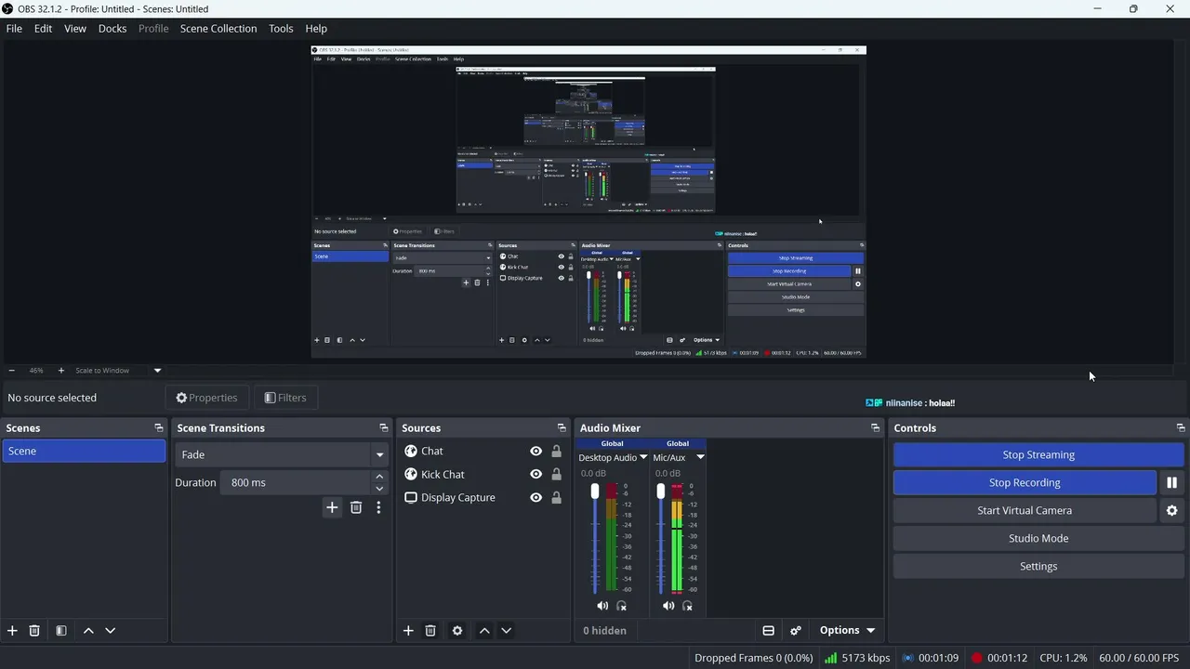Undock the Controls panel
This screenshot has width=1190, height=669.
point(1181,428)
